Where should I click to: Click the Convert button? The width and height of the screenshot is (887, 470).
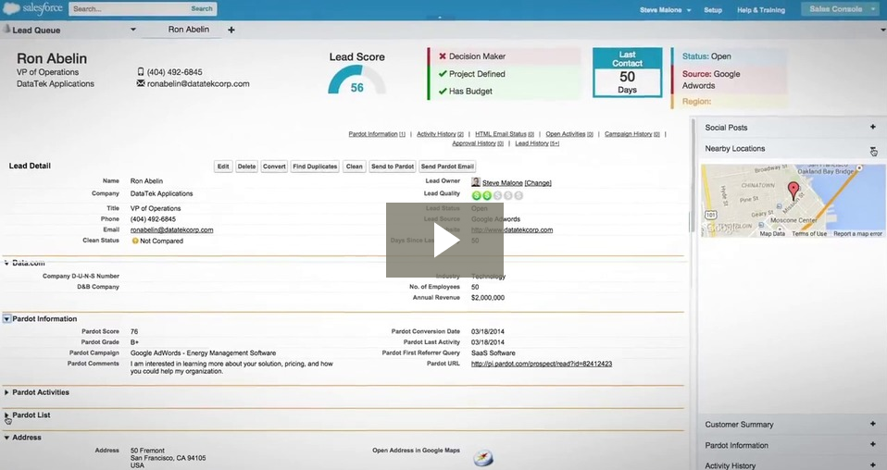coord(274,167)
